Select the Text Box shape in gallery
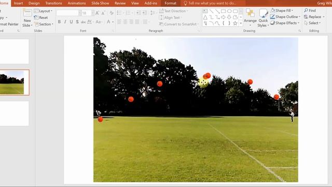This screenshot has width=332, height=187. point(205,11)
